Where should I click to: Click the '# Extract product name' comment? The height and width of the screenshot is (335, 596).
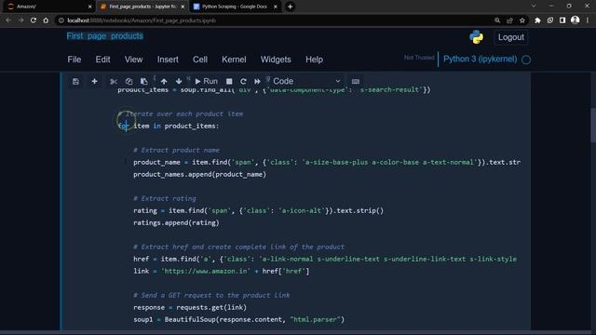coord(176,151)
